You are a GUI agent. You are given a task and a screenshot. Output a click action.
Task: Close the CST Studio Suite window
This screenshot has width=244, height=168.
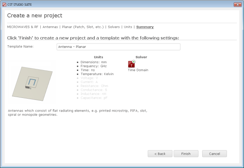(238, 5)
